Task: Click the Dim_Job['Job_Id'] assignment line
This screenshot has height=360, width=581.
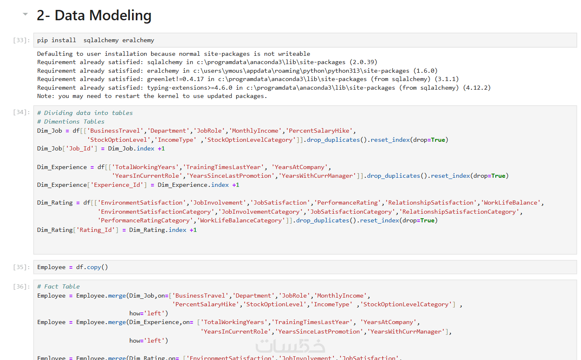Action: [101, 148]
